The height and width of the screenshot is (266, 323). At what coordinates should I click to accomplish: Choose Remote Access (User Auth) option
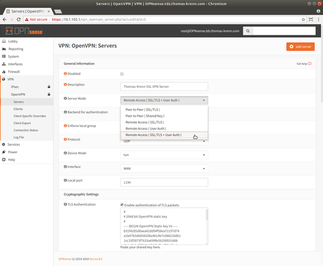(x=164, y=128)
